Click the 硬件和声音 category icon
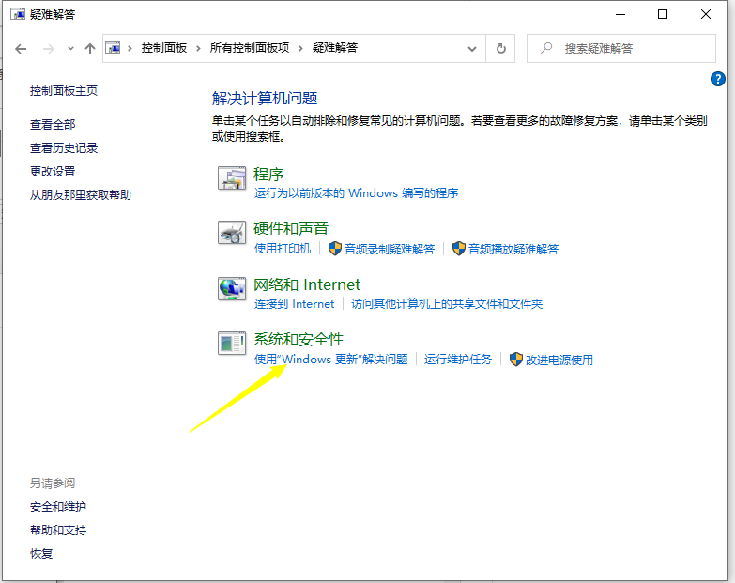The width and height of the screenshot is (735, 583). 232,233
